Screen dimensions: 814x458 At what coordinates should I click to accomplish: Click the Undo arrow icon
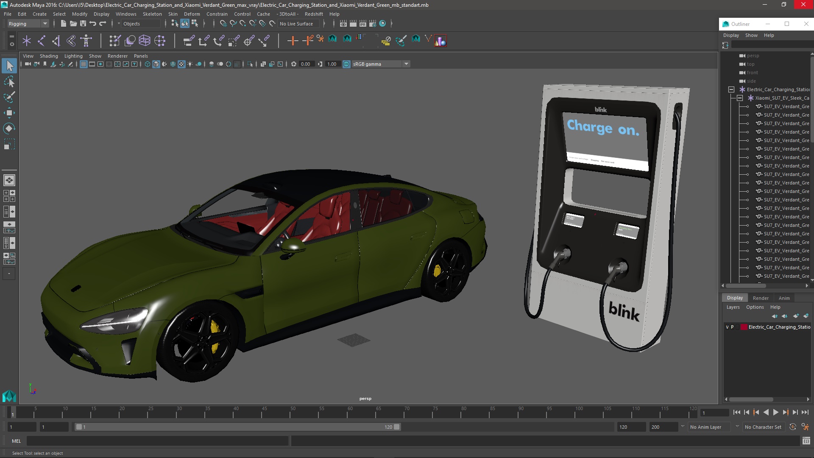(93, 24)
